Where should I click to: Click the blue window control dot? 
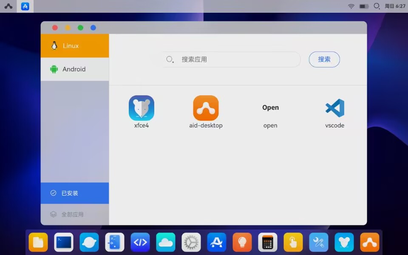click(93, 28)
